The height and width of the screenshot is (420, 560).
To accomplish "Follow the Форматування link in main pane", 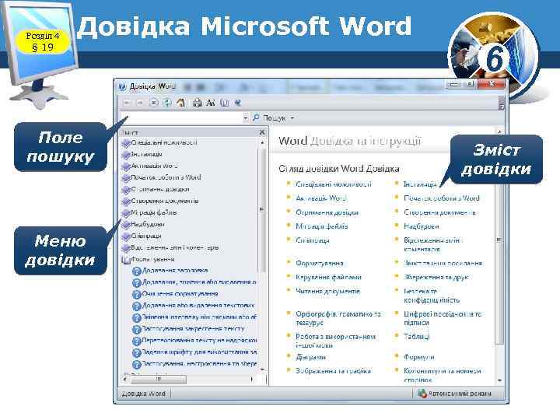I will (320, 264).
